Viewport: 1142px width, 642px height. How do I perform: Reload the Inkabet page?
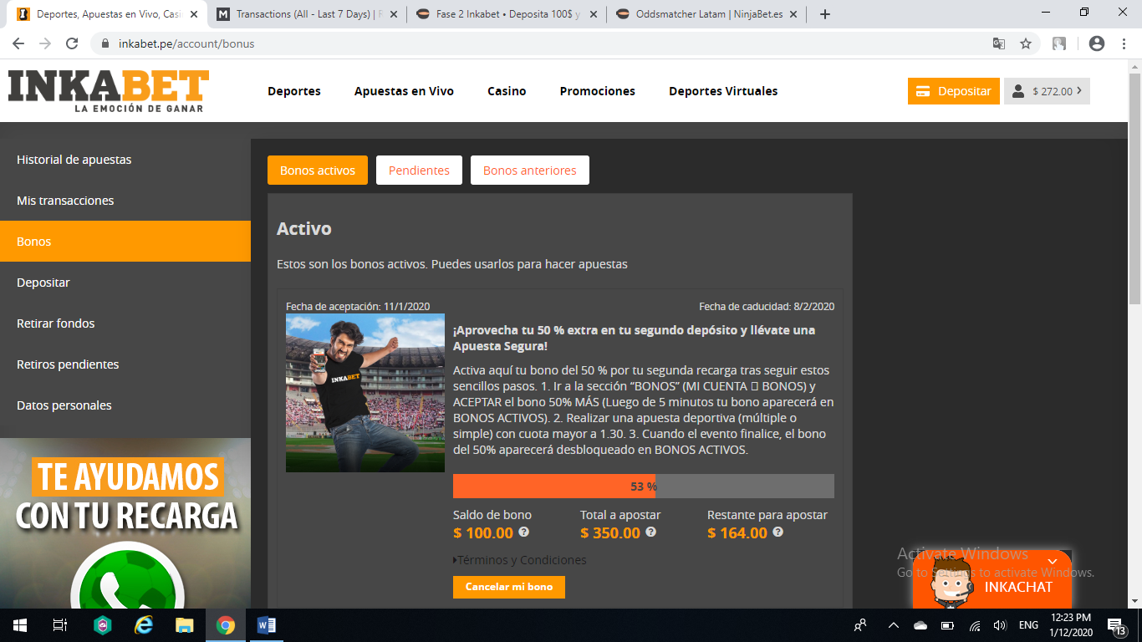tap(72, 43)
